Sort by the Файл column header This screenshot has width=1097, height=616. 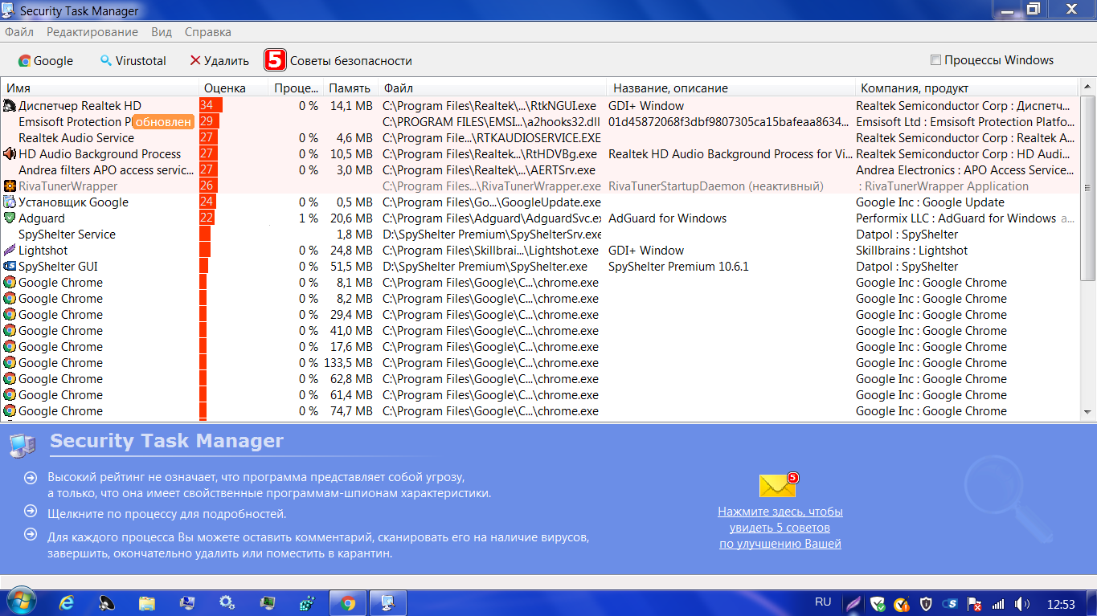493,88
